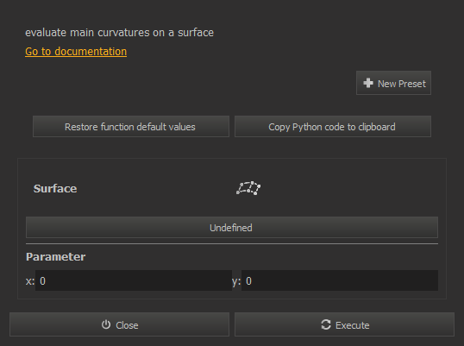Image resolution: width=464 pixels, height=346 pixels.
Task: Click the 'y:' label before second field
Action: (x=236, y=281)
